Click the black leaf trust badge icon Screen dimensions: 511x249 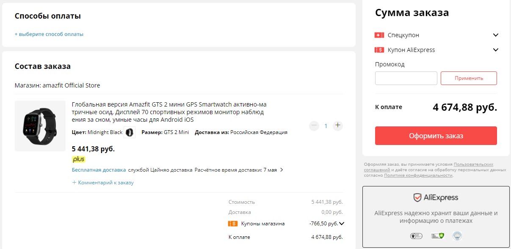(416, 235)
